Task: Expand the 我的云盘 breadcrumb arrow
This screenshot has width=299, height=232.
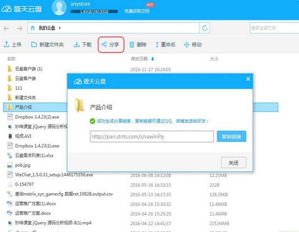Action: [60, 28]
